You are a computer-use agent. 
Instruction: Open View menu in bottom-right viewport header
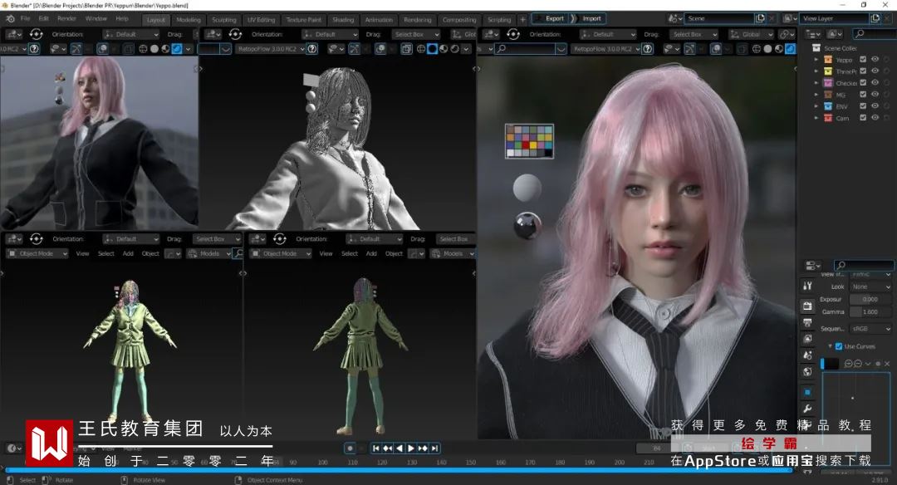[x=326, y=253]
